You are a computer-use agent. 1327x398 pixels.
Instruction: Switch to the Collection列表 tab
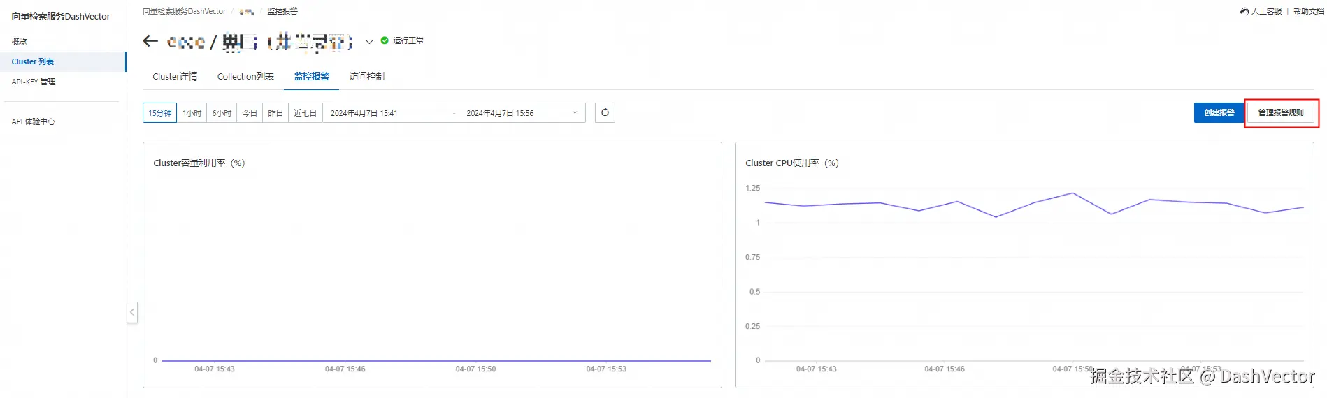(245, 76)
